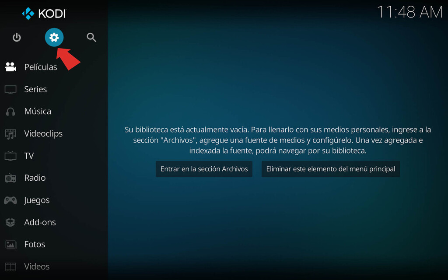Click the 11:48 AM clock display
Viewport: 448px width, 280px height.
point(410,12)
